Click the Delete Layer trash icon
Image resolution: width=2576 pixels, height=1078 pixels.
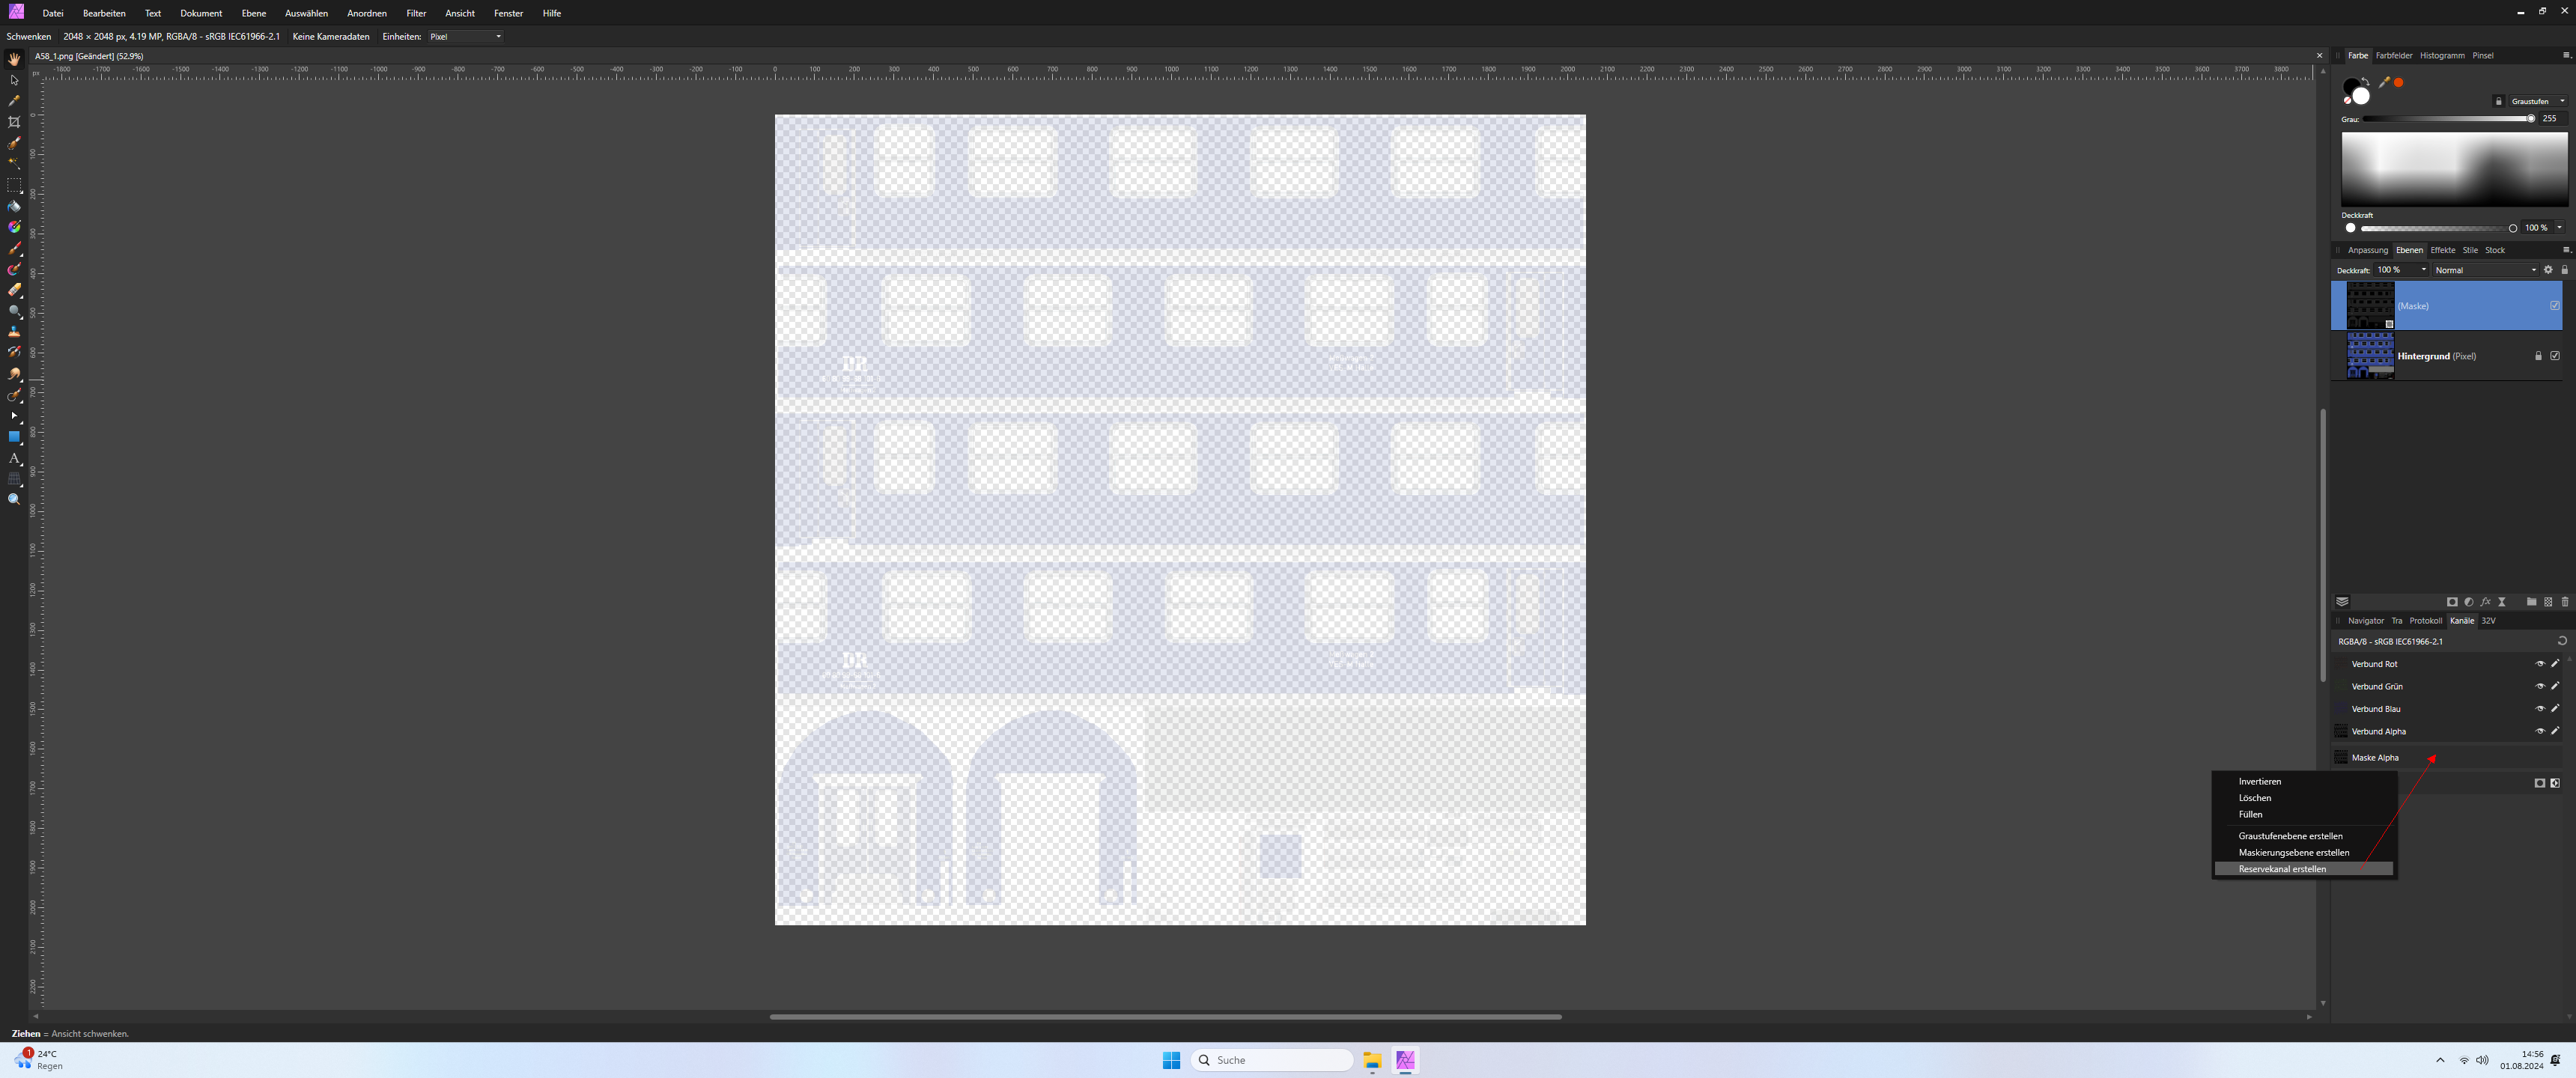click(x=2564, y=602)
